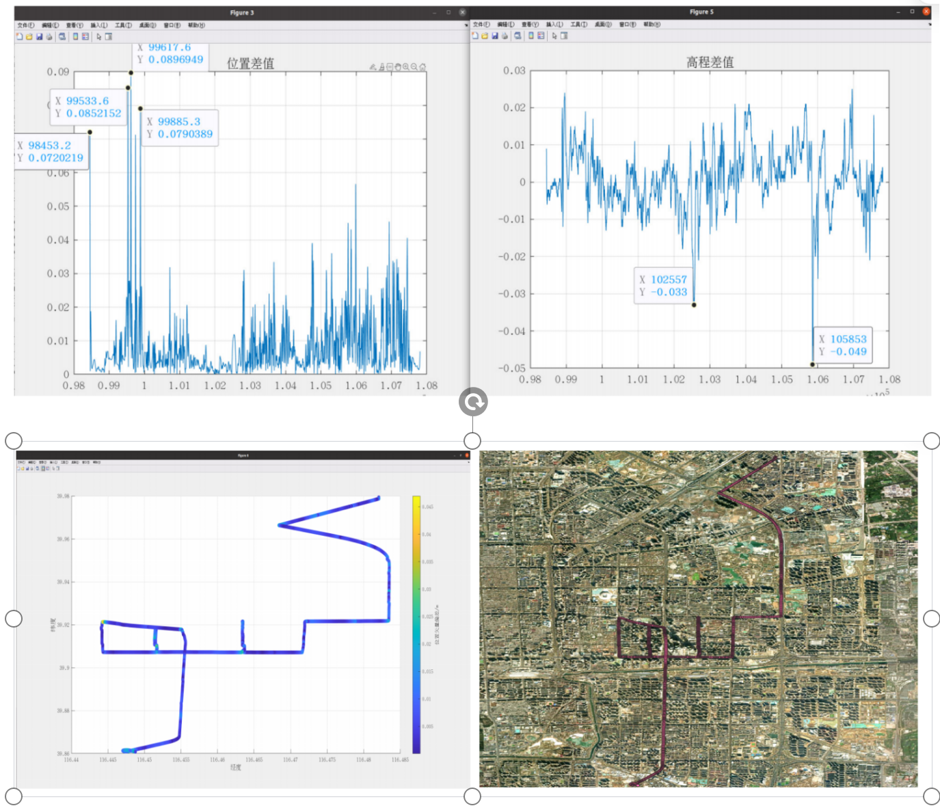Viewport: 940px width, 806px height.
Task: Save Figure 3 using the floppy disk icon
Action: coord(39,37)
